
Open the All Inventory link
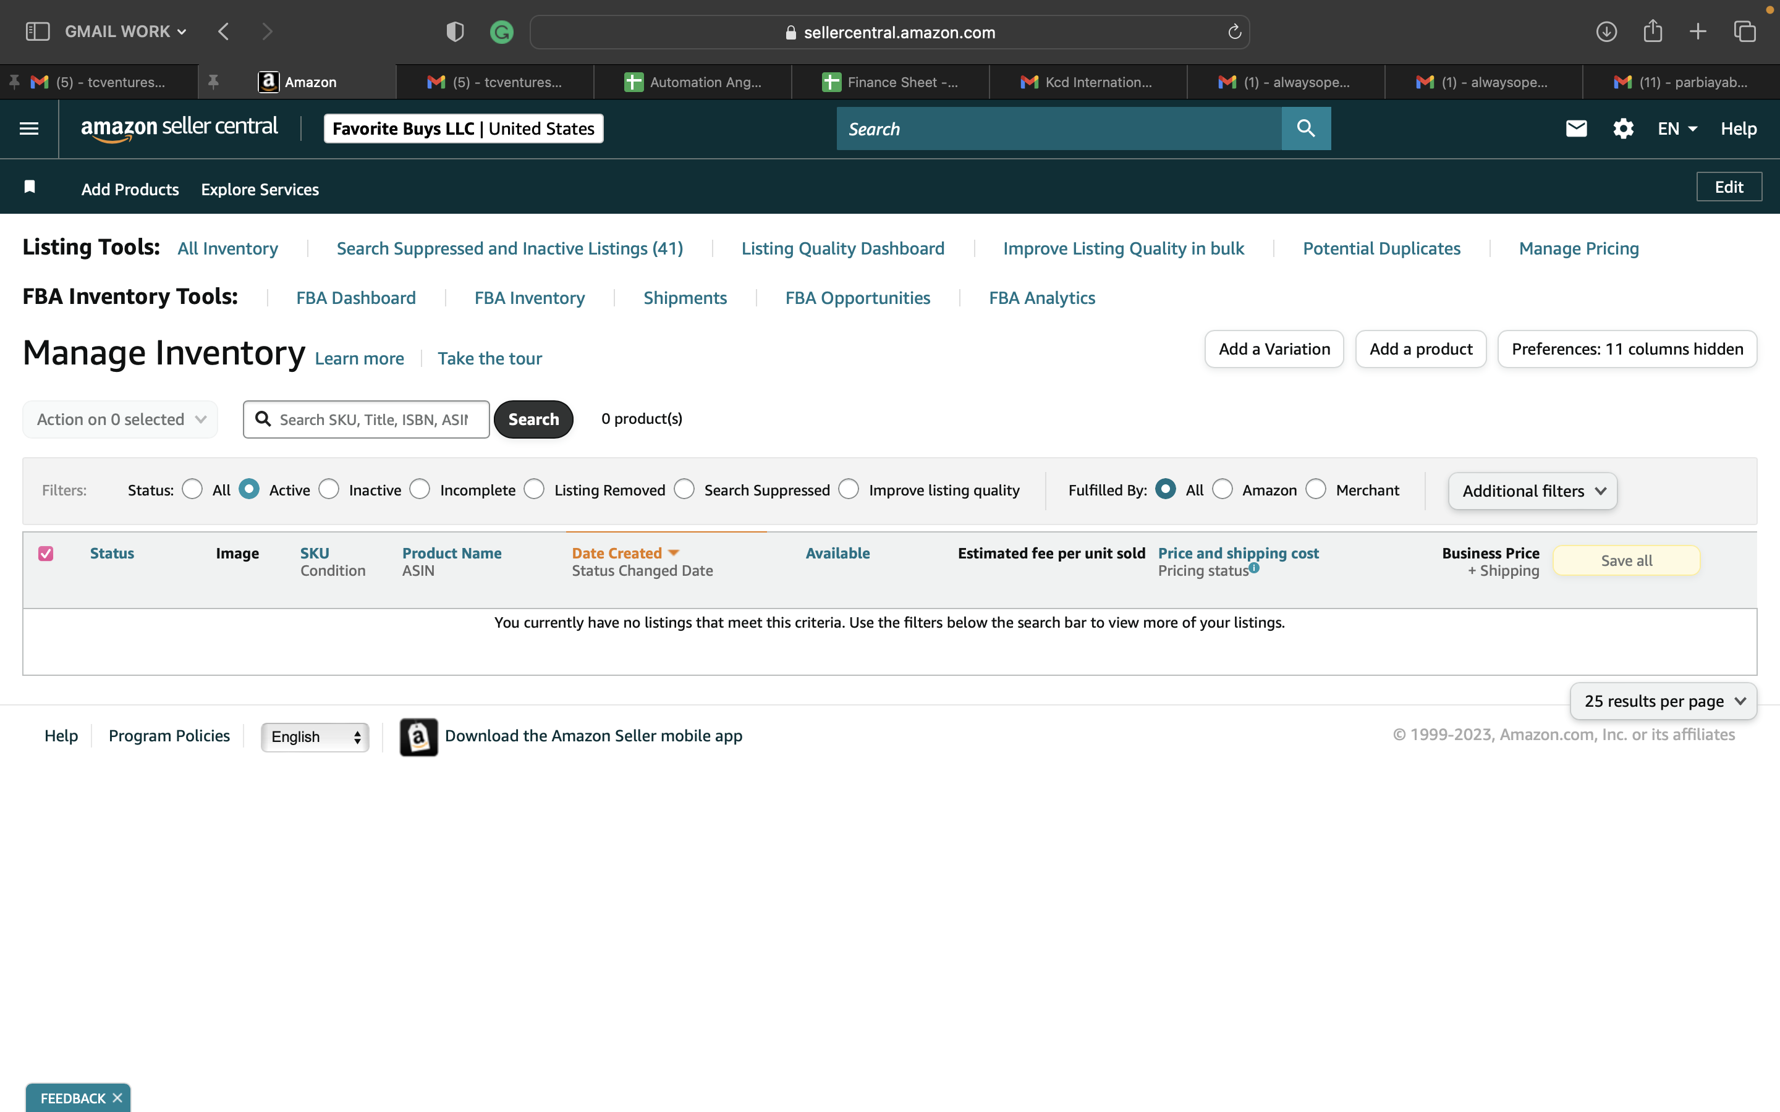[x=228, y=248]
